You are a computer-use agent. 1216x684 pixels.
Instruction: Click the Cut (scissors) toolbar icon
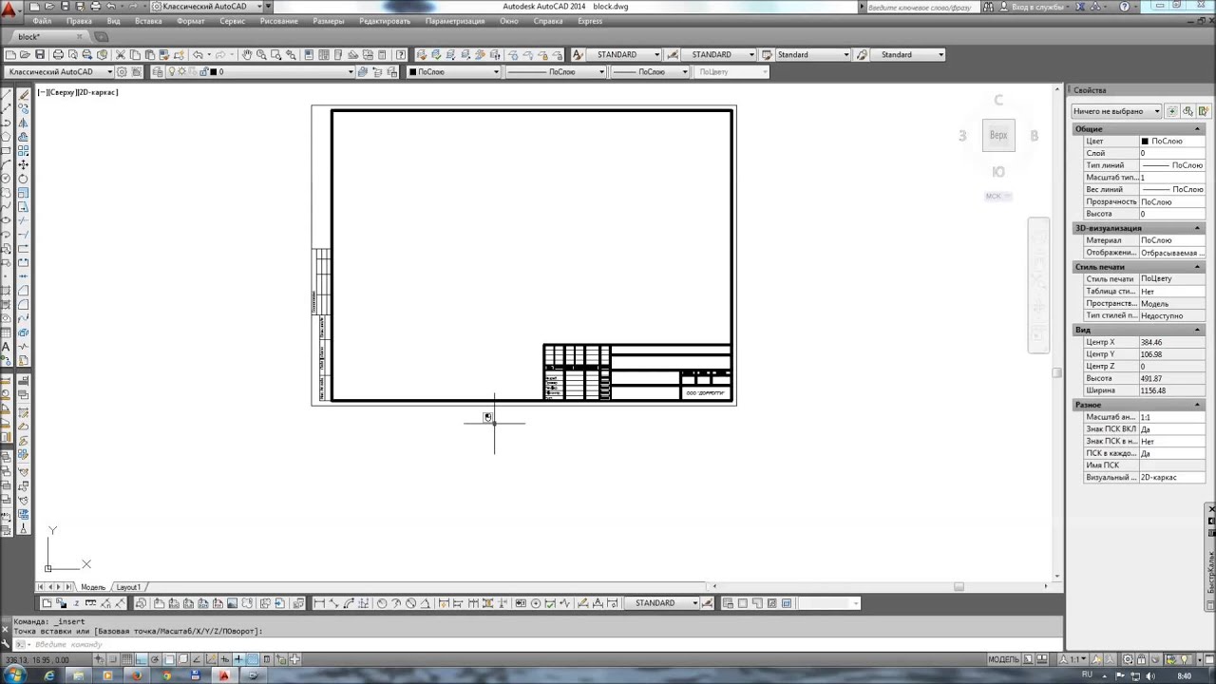pyautogui.click(x=121, y=54)
